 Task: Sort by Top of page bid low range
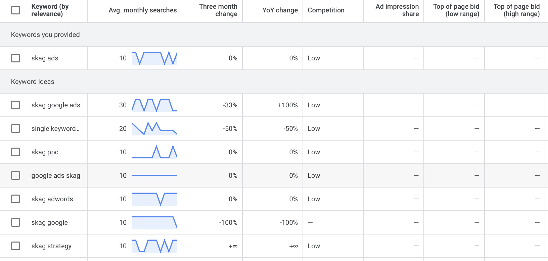(x=456, y=10)
